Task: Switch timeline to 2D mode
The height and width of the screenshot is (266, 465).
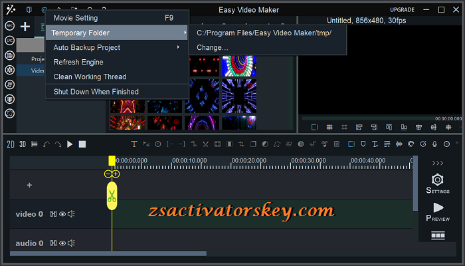Action: tap(11, 144)
